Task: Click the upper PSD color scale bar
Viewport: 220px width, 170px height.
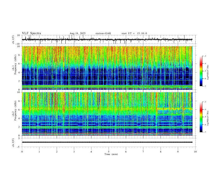Action: pyautogui.click(x=201, y=71)
